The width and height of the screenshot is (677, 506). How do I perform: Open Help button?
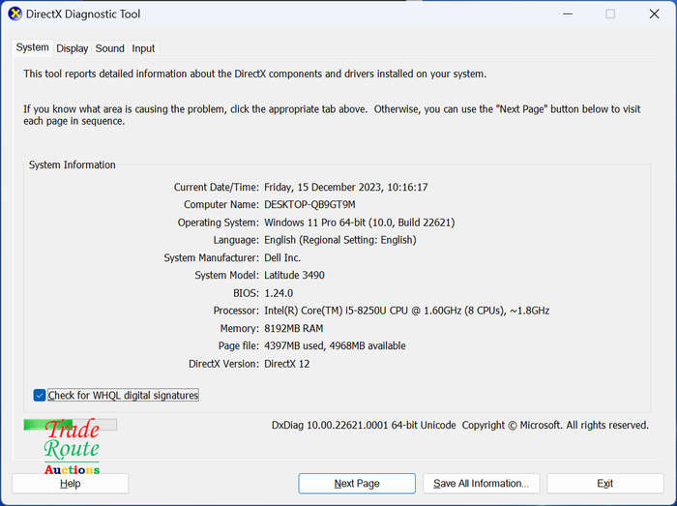point(70,484)
